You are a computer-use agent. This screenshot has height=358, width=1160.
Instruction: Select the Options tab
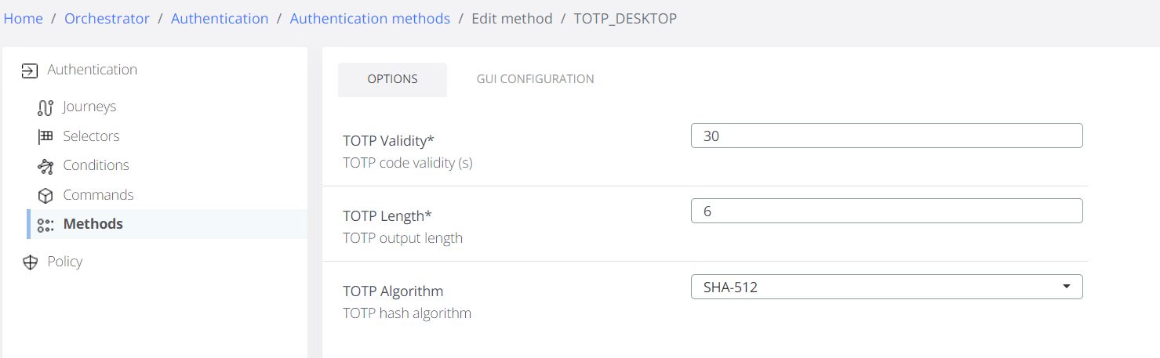click(x=392, y=79)
